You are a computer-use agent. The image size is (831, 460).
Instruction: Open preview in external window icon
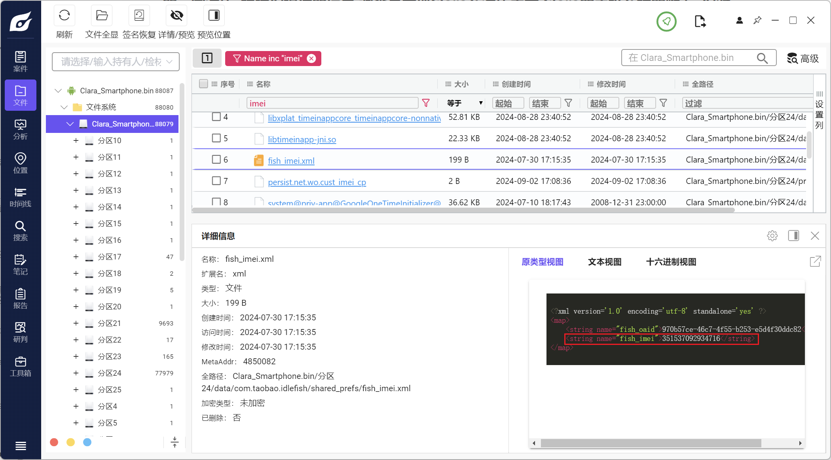(815, 261)
